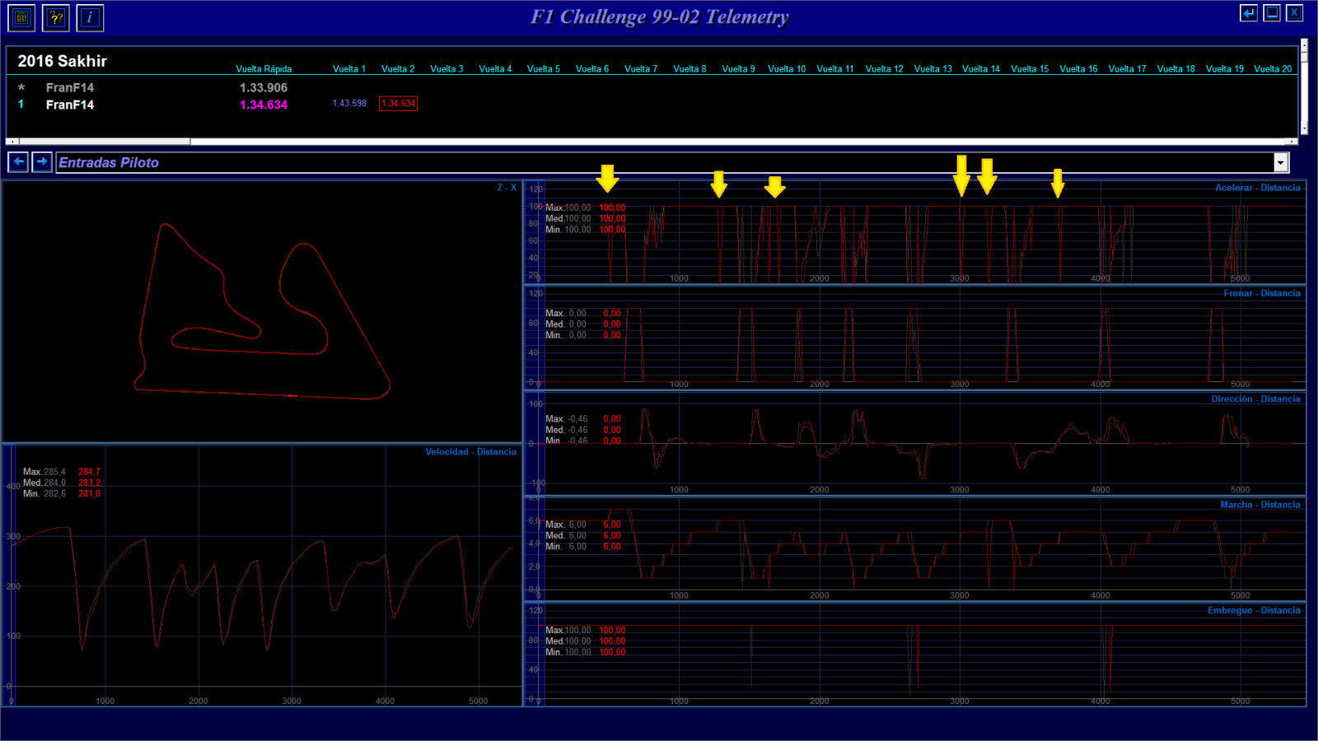Maximize the telemetry window
This screenshot has width=1318, height=741.
tap(1272, 13)
